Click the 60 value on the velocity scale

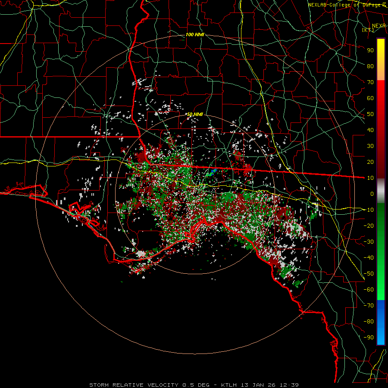[x=370, y=98]
